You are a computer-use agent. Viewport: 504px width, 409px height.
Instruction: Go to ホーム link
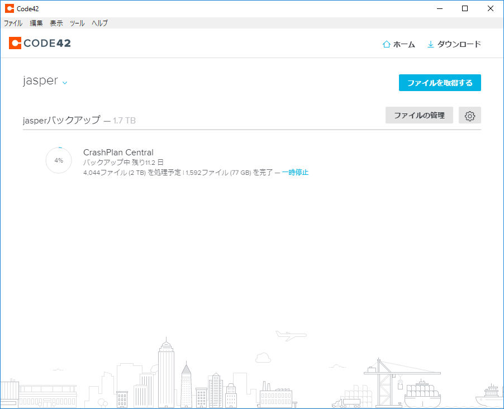coord(404,44)
